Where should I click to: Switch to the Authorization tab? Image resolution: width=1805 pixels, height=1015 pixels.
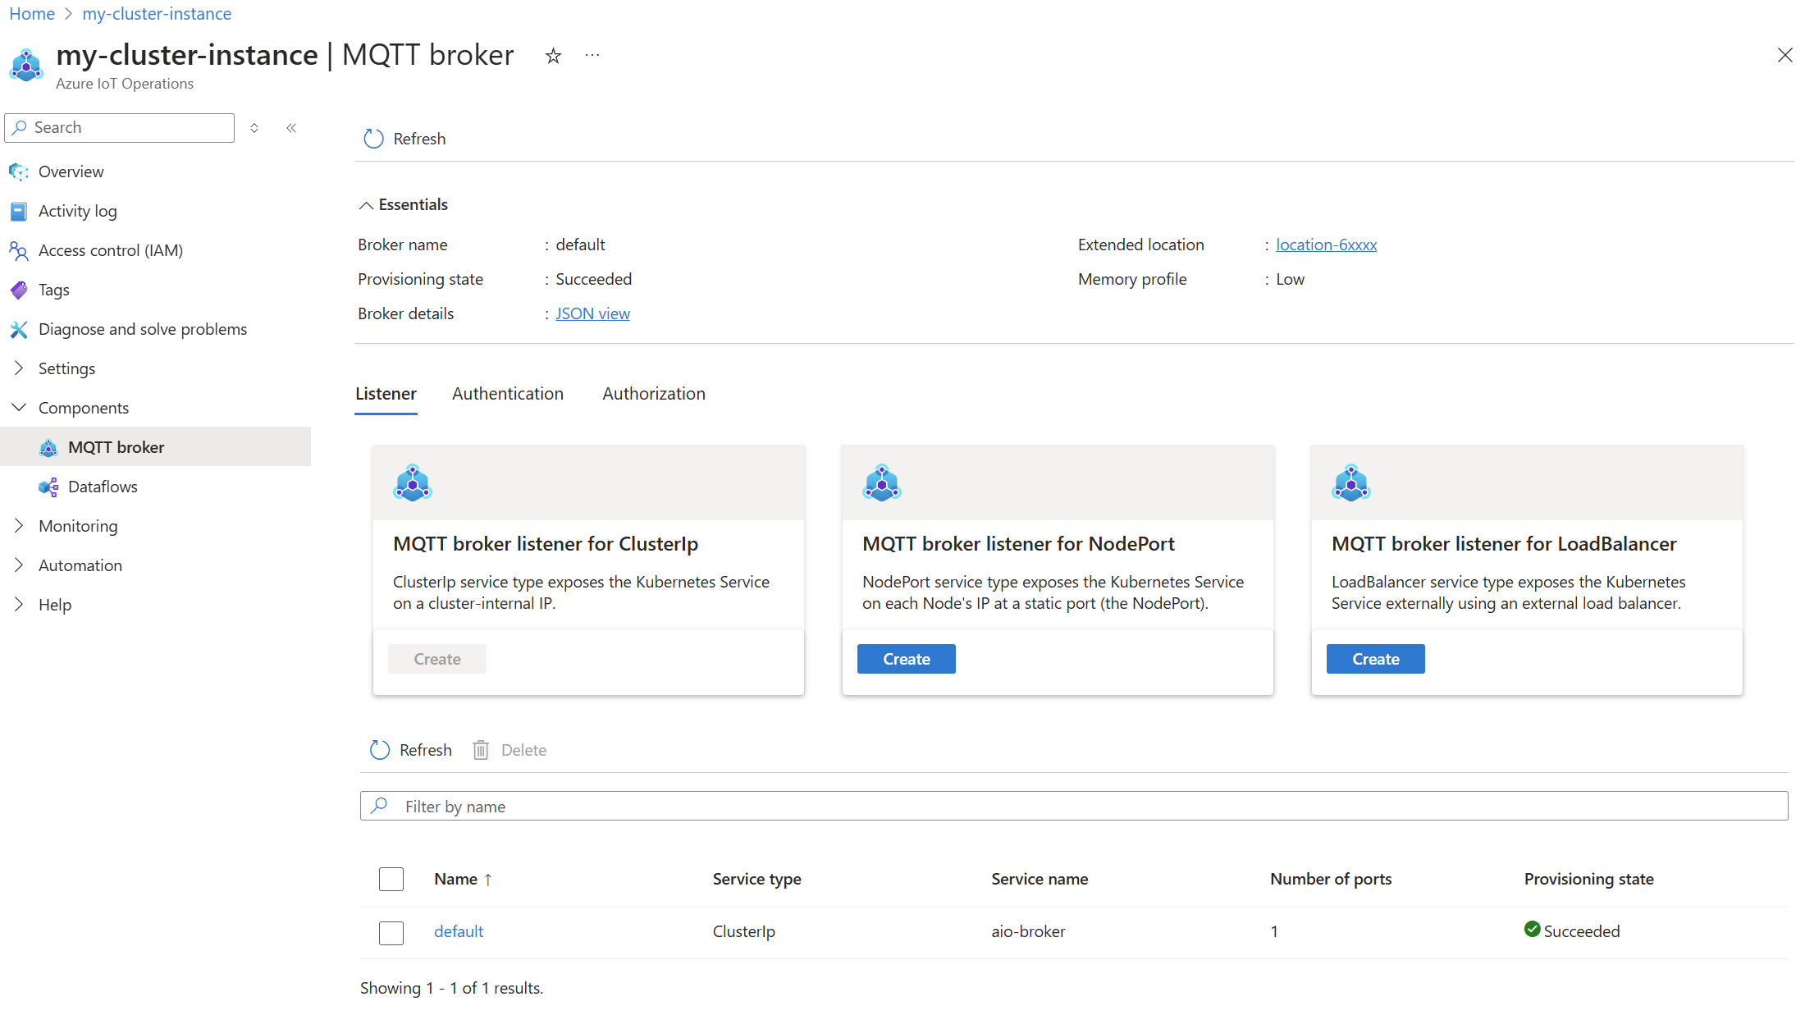[653, 393]
